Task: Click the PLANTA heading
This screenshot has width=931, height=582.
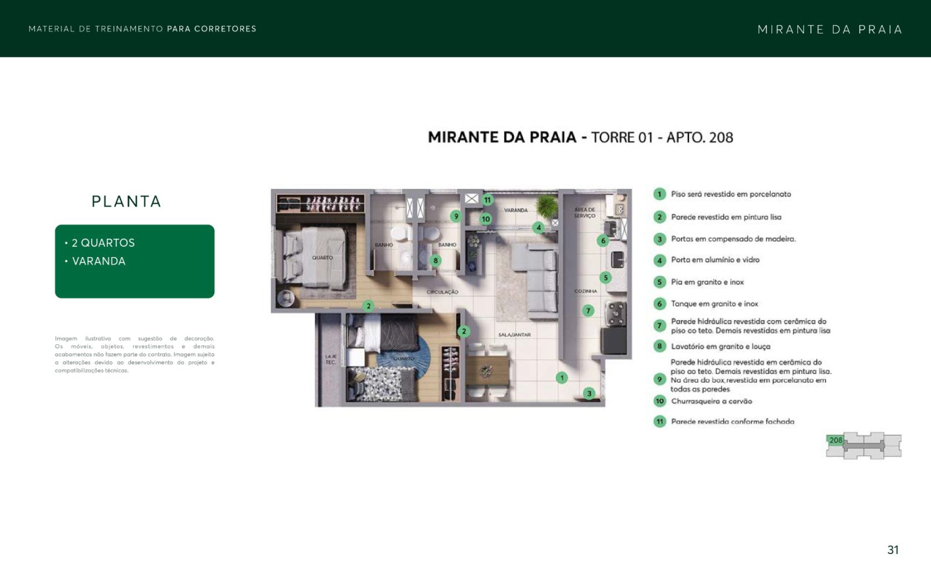Action: click(x=127, y=201)
